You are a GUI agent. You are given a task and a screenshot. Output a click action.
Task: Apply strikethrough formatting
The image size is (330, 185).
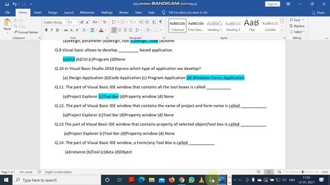tap(66, 30)
